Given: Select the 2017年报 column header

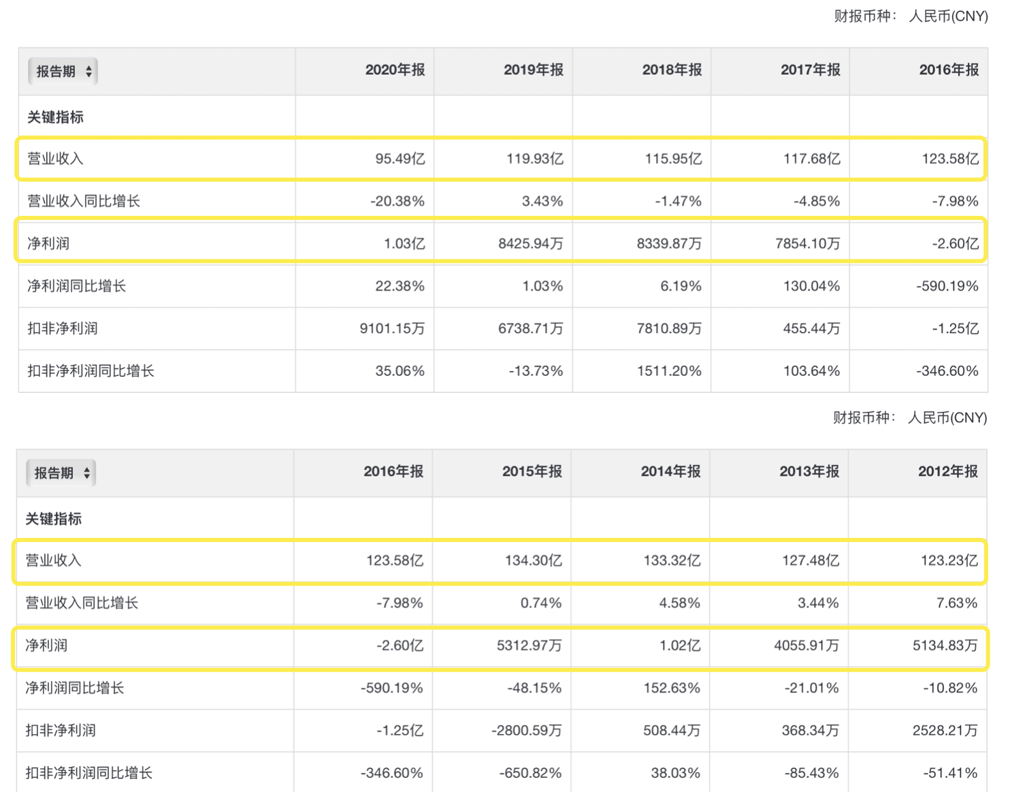Looking at the screenshot, I should [x=810, y=70].
